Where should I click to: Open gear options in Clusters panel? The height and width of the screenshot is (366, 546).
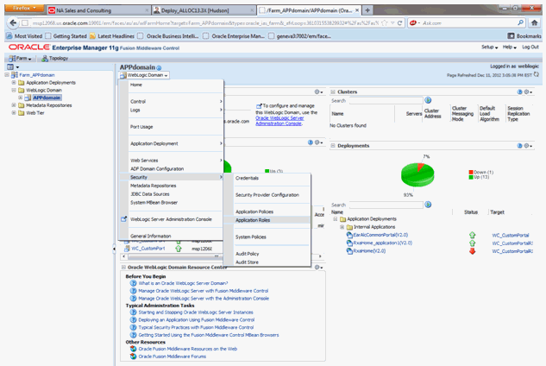(528, 91)
